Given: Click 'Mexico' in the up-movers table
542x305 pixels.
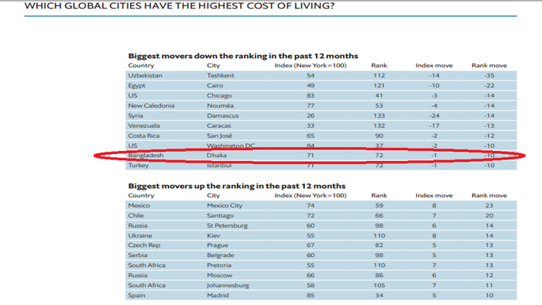Looking at the screenshot, I should [139, 205].
